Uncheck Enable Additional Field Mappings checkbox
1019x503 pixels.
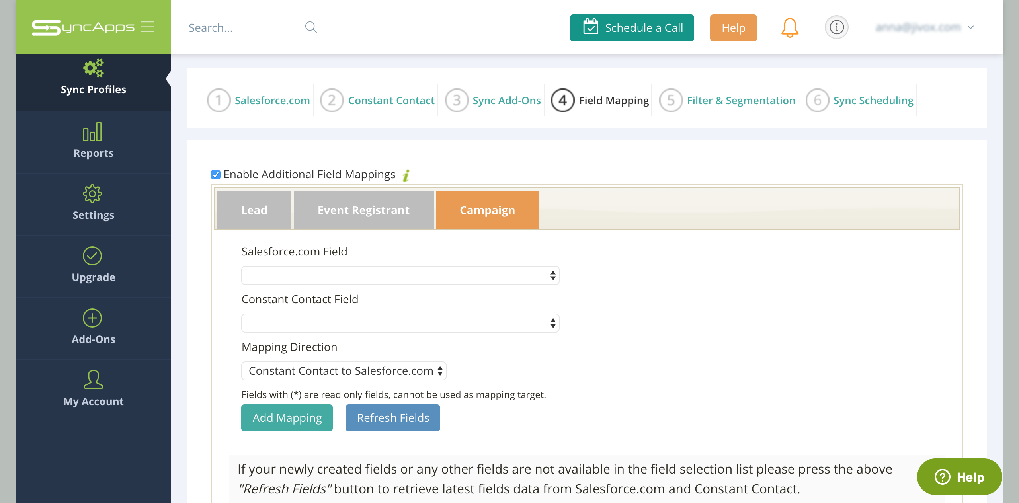point(216,175)
